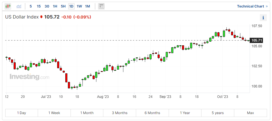This screenshot has height=121, width=272.
Task: Show the 3 Months range
Action: (120, 113)
